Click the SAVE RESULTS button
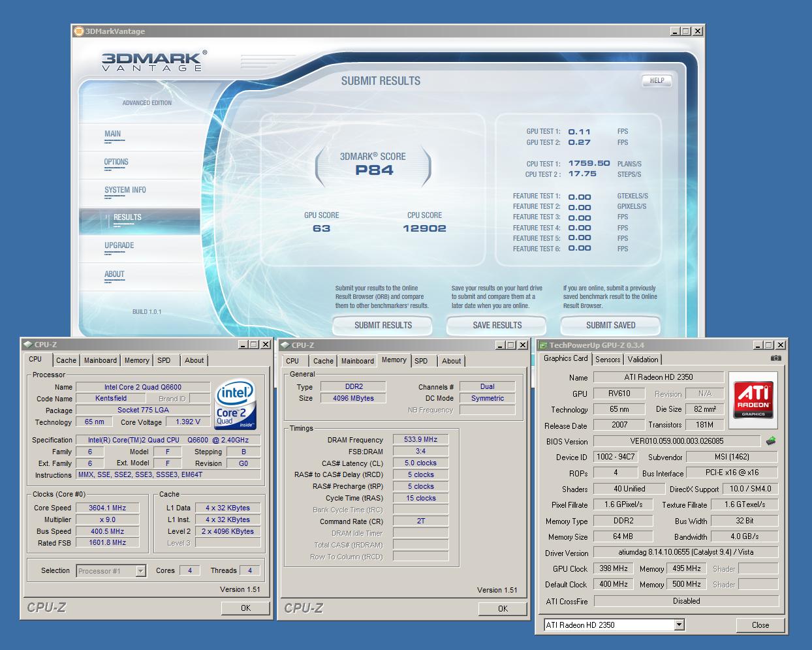Screen dimensions: 812x650 pos(497,325)
